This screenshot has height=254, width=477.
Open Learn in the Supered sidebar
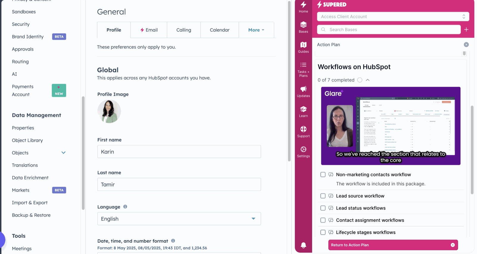pos(303,112)
